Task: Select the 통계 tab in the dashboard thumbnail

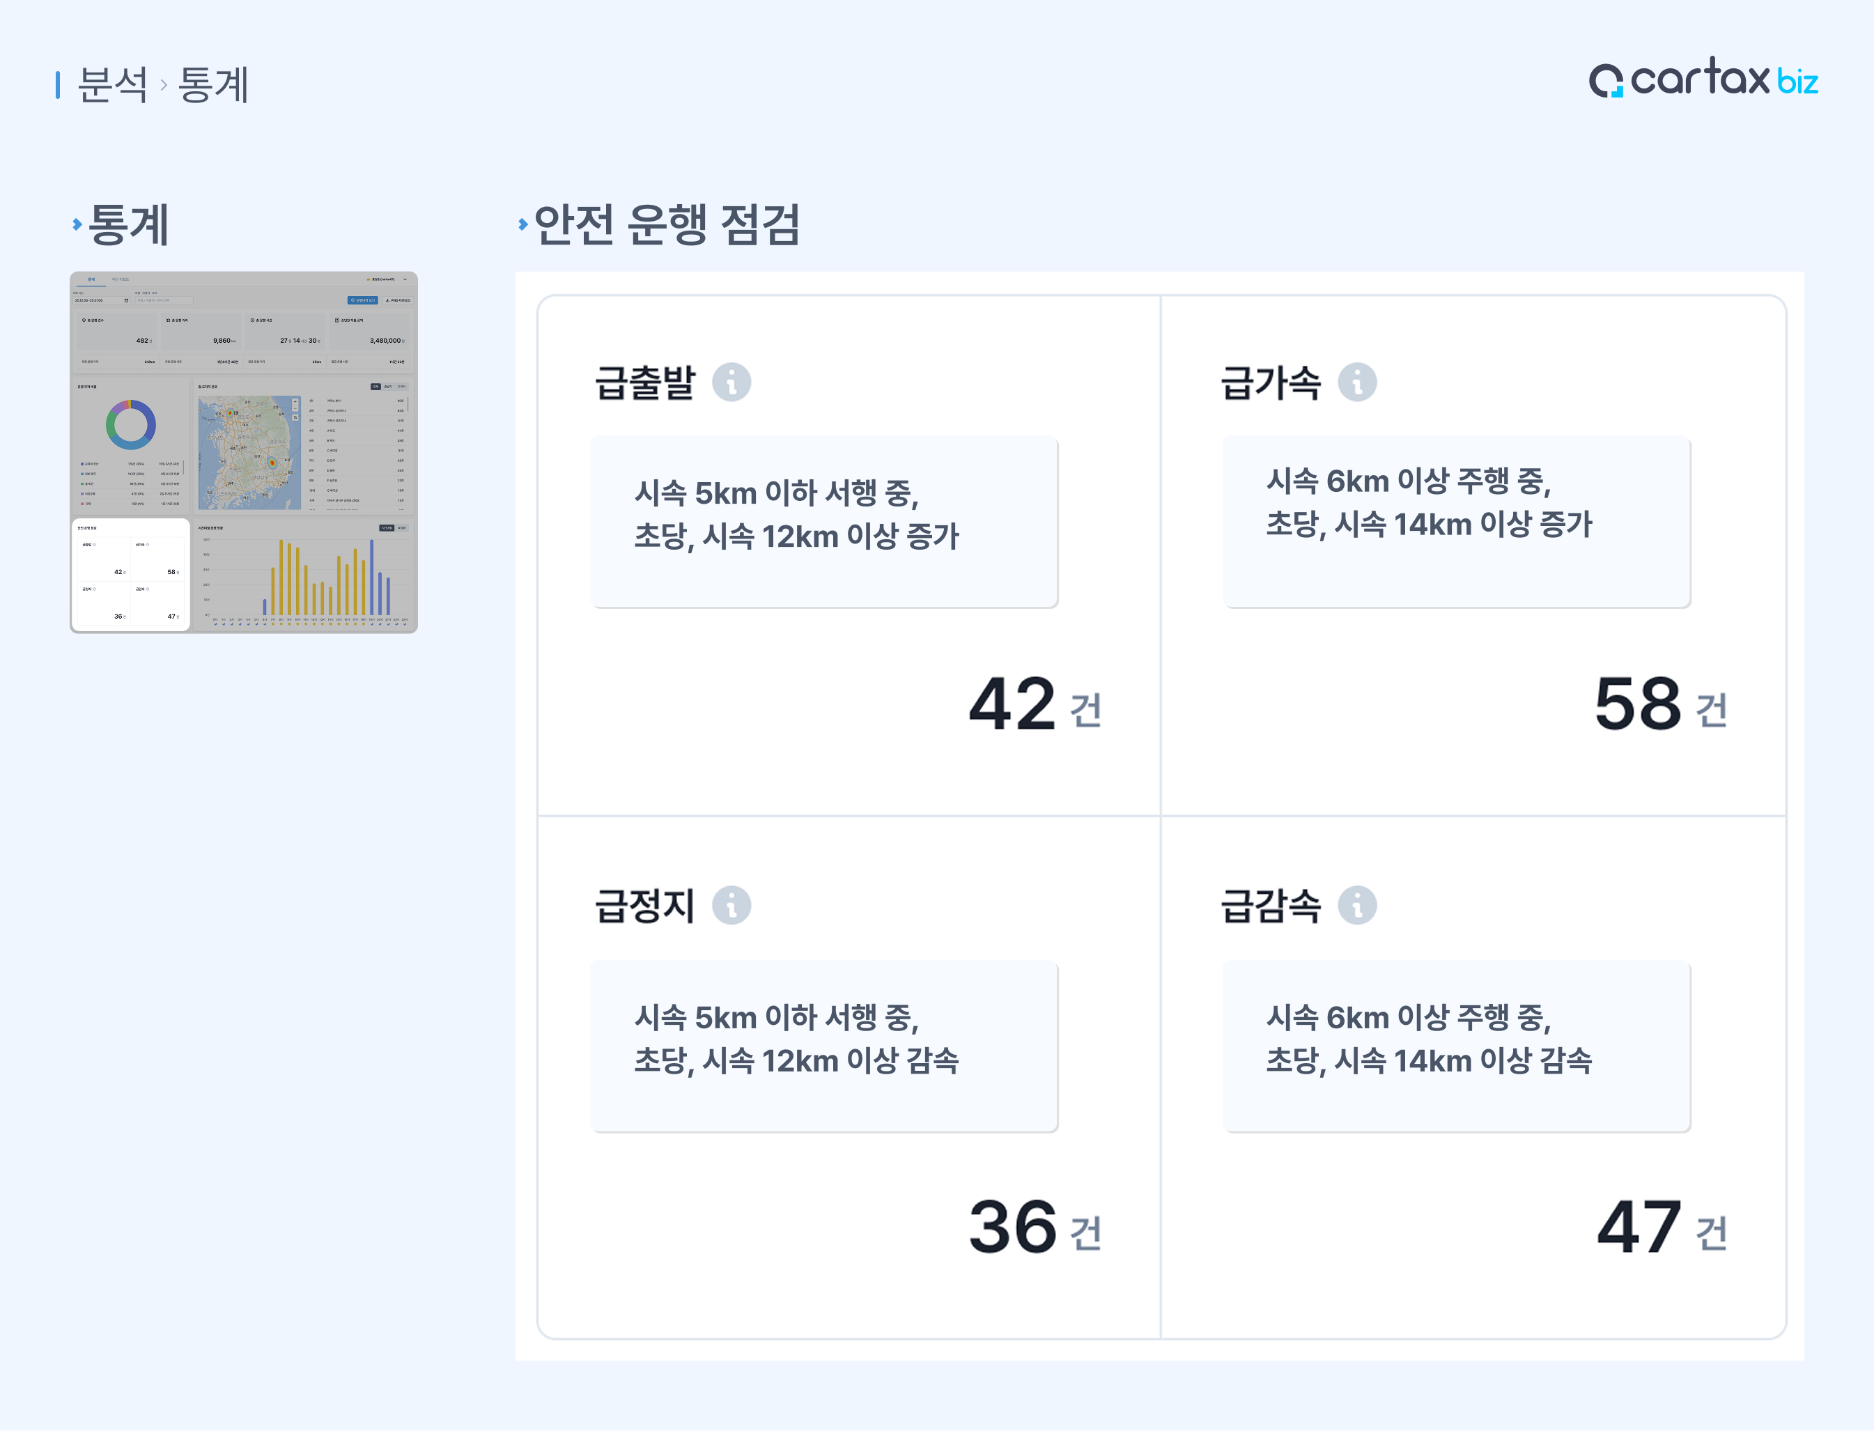Action: coord(91,279)
